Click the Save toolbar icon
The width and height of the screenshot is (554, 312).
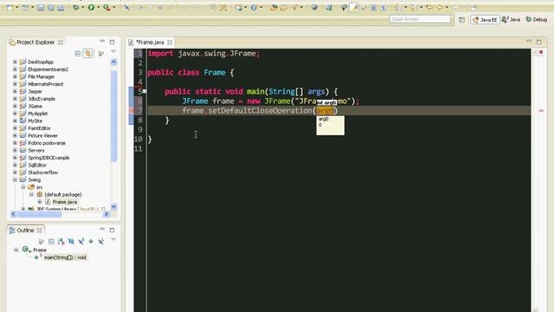41,8
